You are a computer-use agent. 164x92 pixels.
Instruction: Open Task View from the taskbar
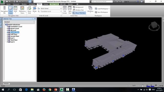(x=14, y=90)
